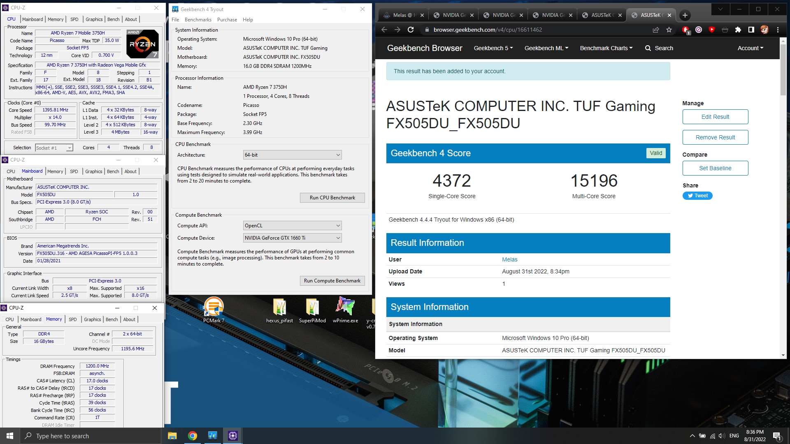Viewport: 790px width, 444px height.
Task: Expand Benchmark Charts dropdown
Action: tap(606, 48)
